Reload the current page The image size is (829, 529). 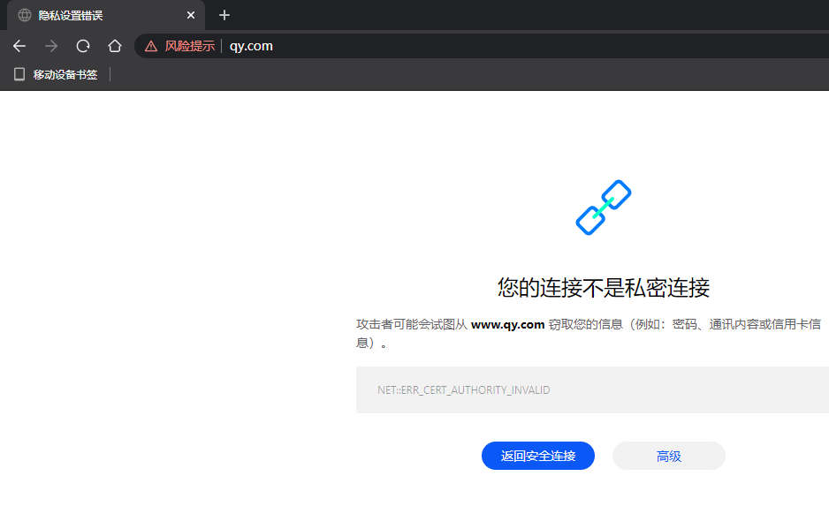(x=83, y=47)
